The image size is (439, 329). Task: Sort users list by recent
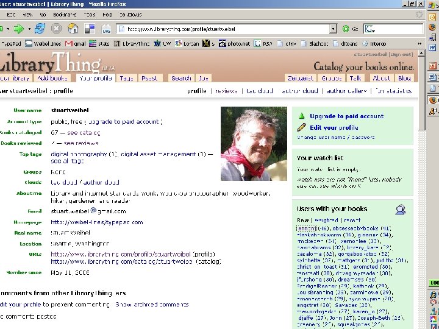point(352,220)
